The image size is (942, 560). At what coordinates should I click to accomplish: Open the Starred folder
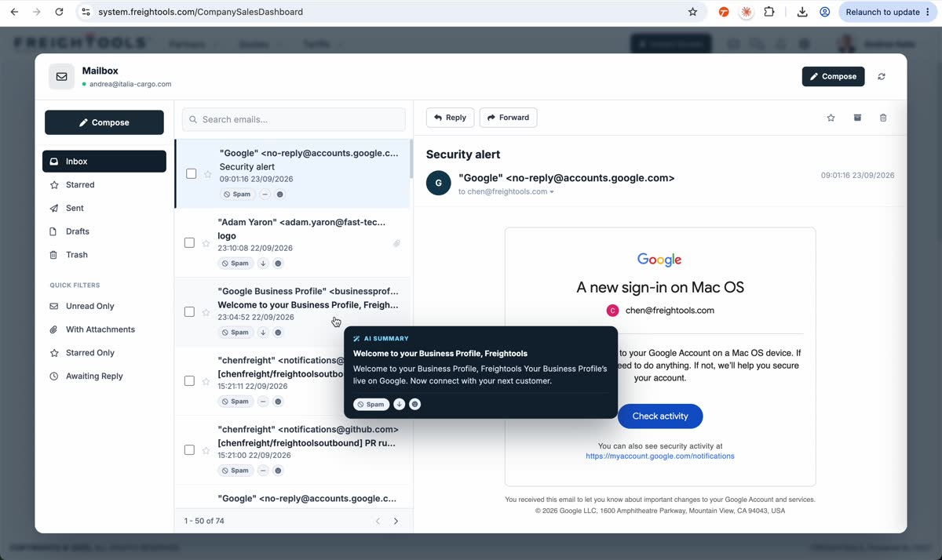point(104,185)
